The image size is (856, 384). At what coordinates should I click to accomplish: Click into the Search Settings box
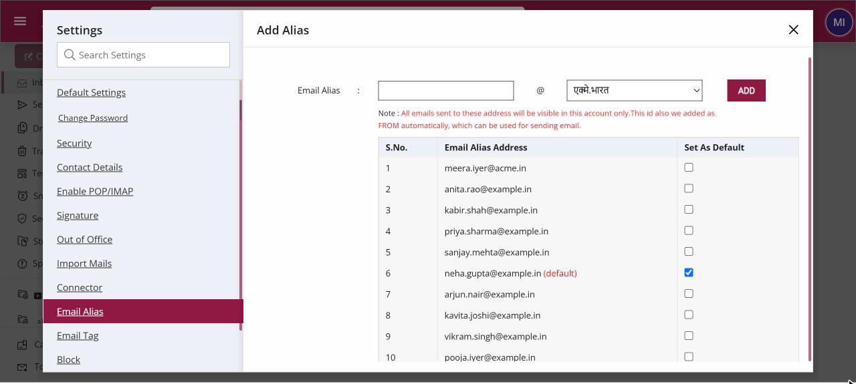[143, 55]
